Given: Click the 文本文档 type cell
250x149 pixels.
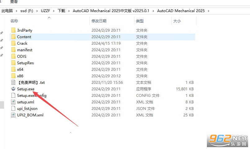Looking at the screenshot, I should click(x=144, y=83).
